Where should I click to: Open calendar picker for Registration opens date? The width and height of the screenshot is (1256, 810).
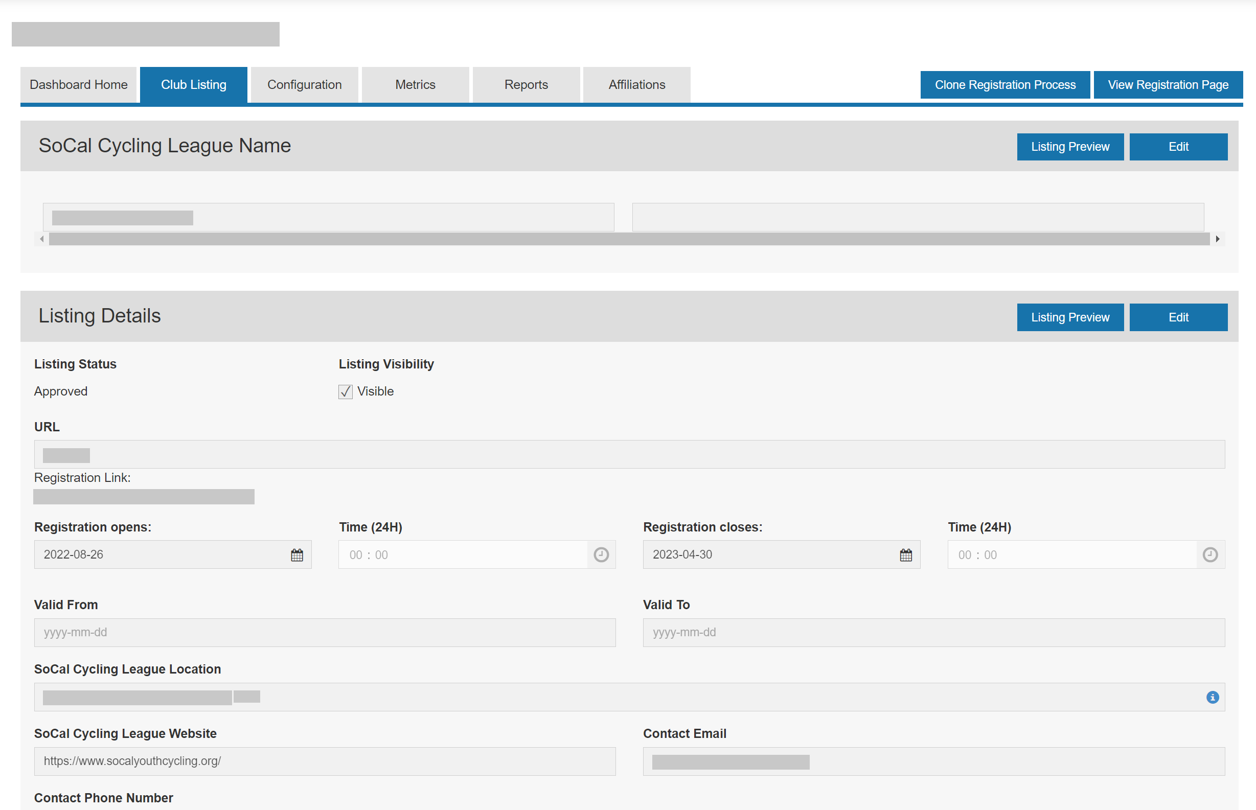(x=297, y=555)
